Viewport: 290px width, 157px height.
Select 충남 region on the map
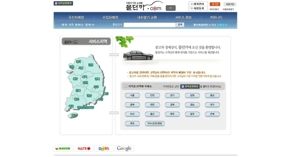75,78
